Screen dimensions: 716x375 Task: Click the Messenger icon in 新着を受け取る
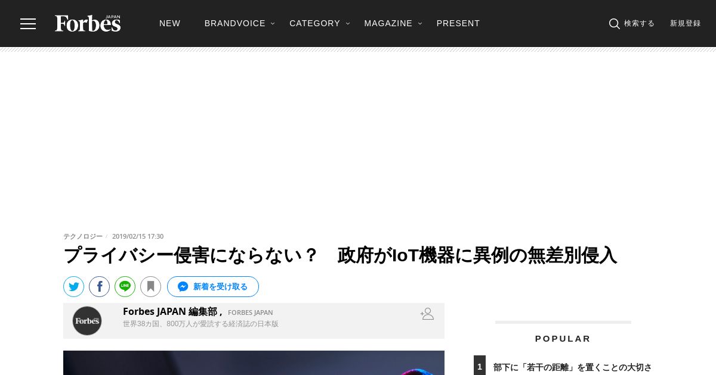click(x=183, y=286)
